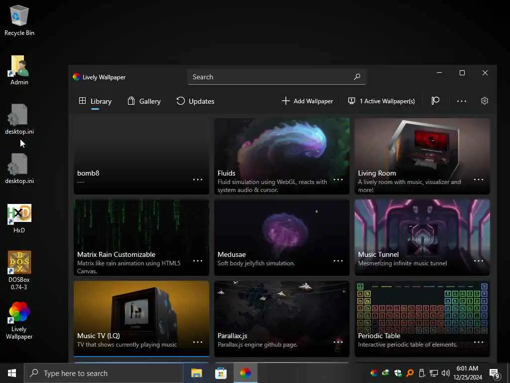Select the bomb8 wallpaper card
Image resolution: width=510 pixels, height=383 pixels.
(141, 156)
